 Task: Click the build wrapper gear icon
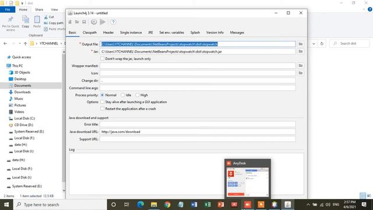click(94, 22)
